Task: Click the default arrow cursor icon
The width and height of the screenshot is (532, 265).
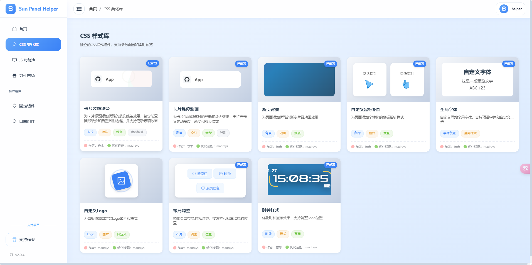Action: coord(369,84)
